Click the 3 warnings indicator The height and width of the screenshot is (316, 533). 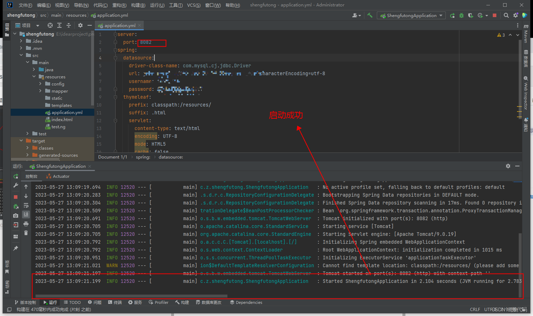click(501, 35)
